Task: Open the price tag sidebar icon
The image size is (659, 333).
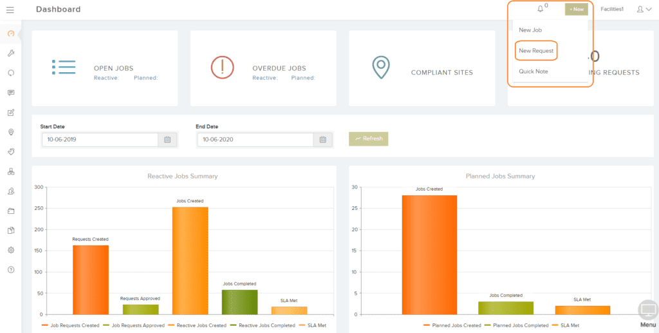Action: 11,152
